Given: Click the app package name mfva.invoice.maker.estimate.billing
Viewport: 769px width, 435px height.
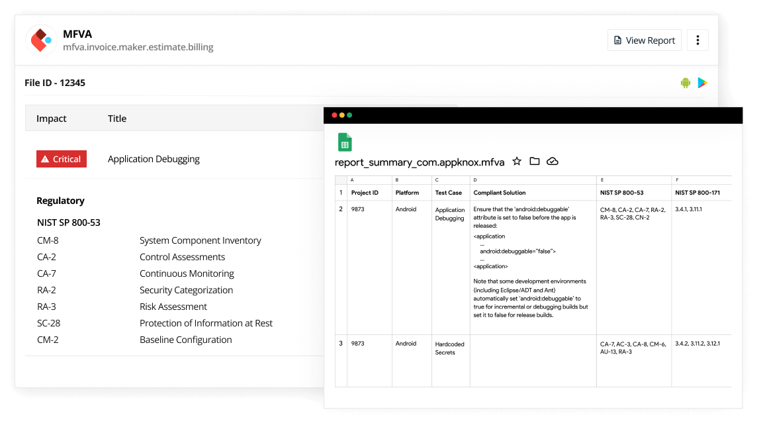Looking at the screenshot, I should click(x=138, y=47).
